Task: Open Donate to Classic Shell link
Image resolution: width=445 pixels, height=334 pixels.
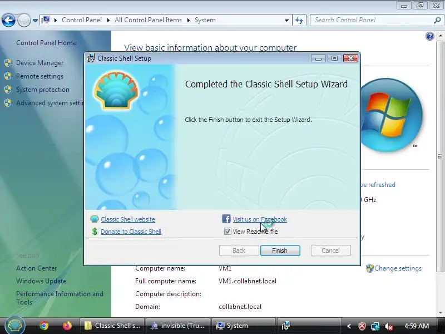Action: tap(131, 232)
